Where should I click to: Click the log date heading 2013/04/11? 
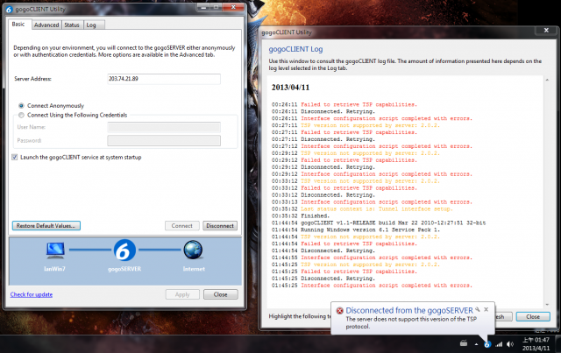click(290, 88)
